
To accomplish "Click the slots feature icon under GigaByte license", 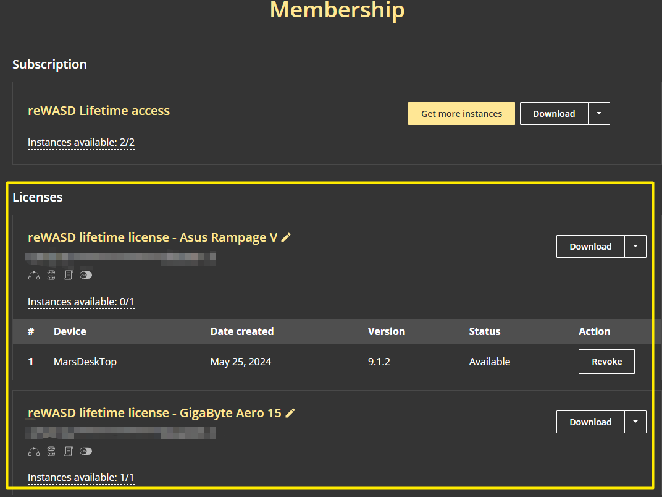I will point(51,451).
